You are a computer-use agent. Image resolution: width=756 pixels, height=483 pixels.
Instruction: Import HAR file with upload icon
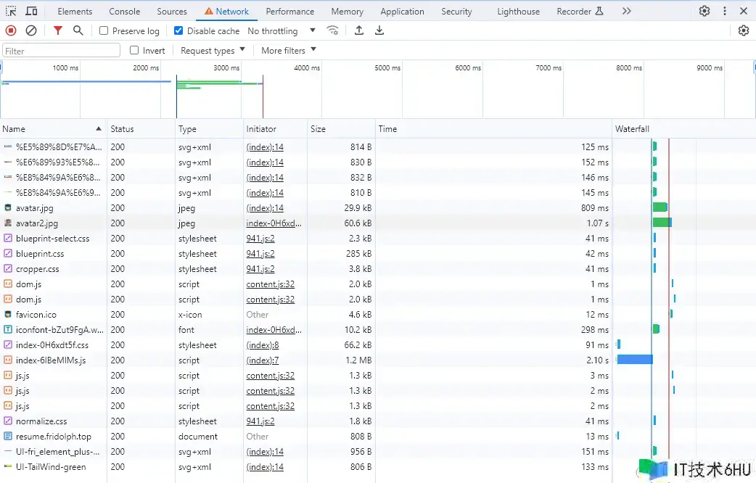359,30
